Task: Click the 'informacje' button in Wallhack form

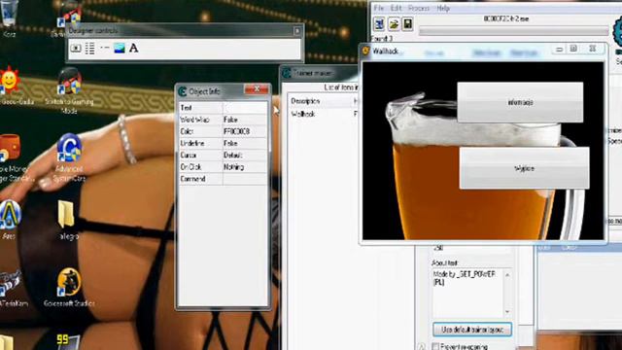Action: (x=520, y=102)
